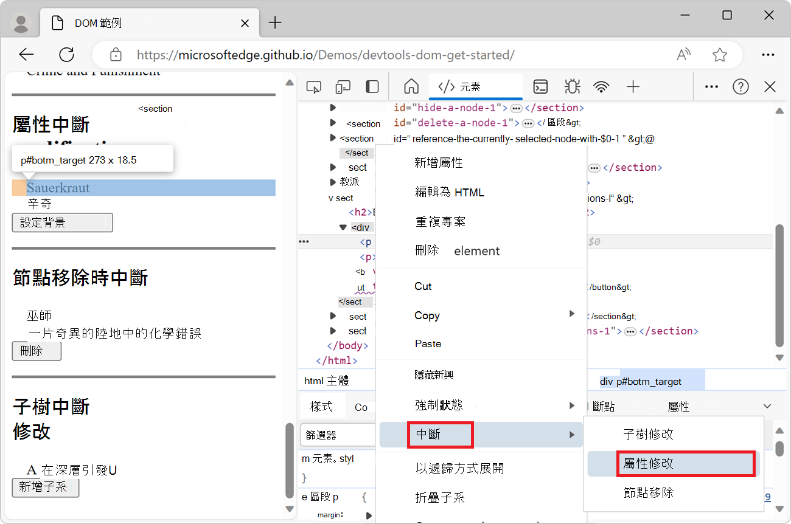Reload the page with the refresh icon
This screenshot has width=791, height=524.
point(66,55)
